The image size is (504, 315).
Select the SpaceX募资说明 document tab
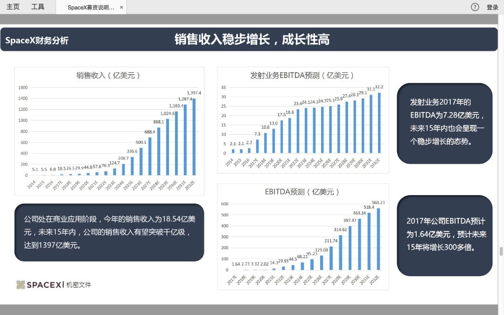click(x=91, y=7)
